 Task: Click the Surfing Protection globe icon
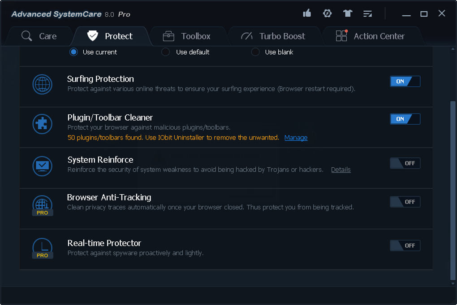click(43, 84)
